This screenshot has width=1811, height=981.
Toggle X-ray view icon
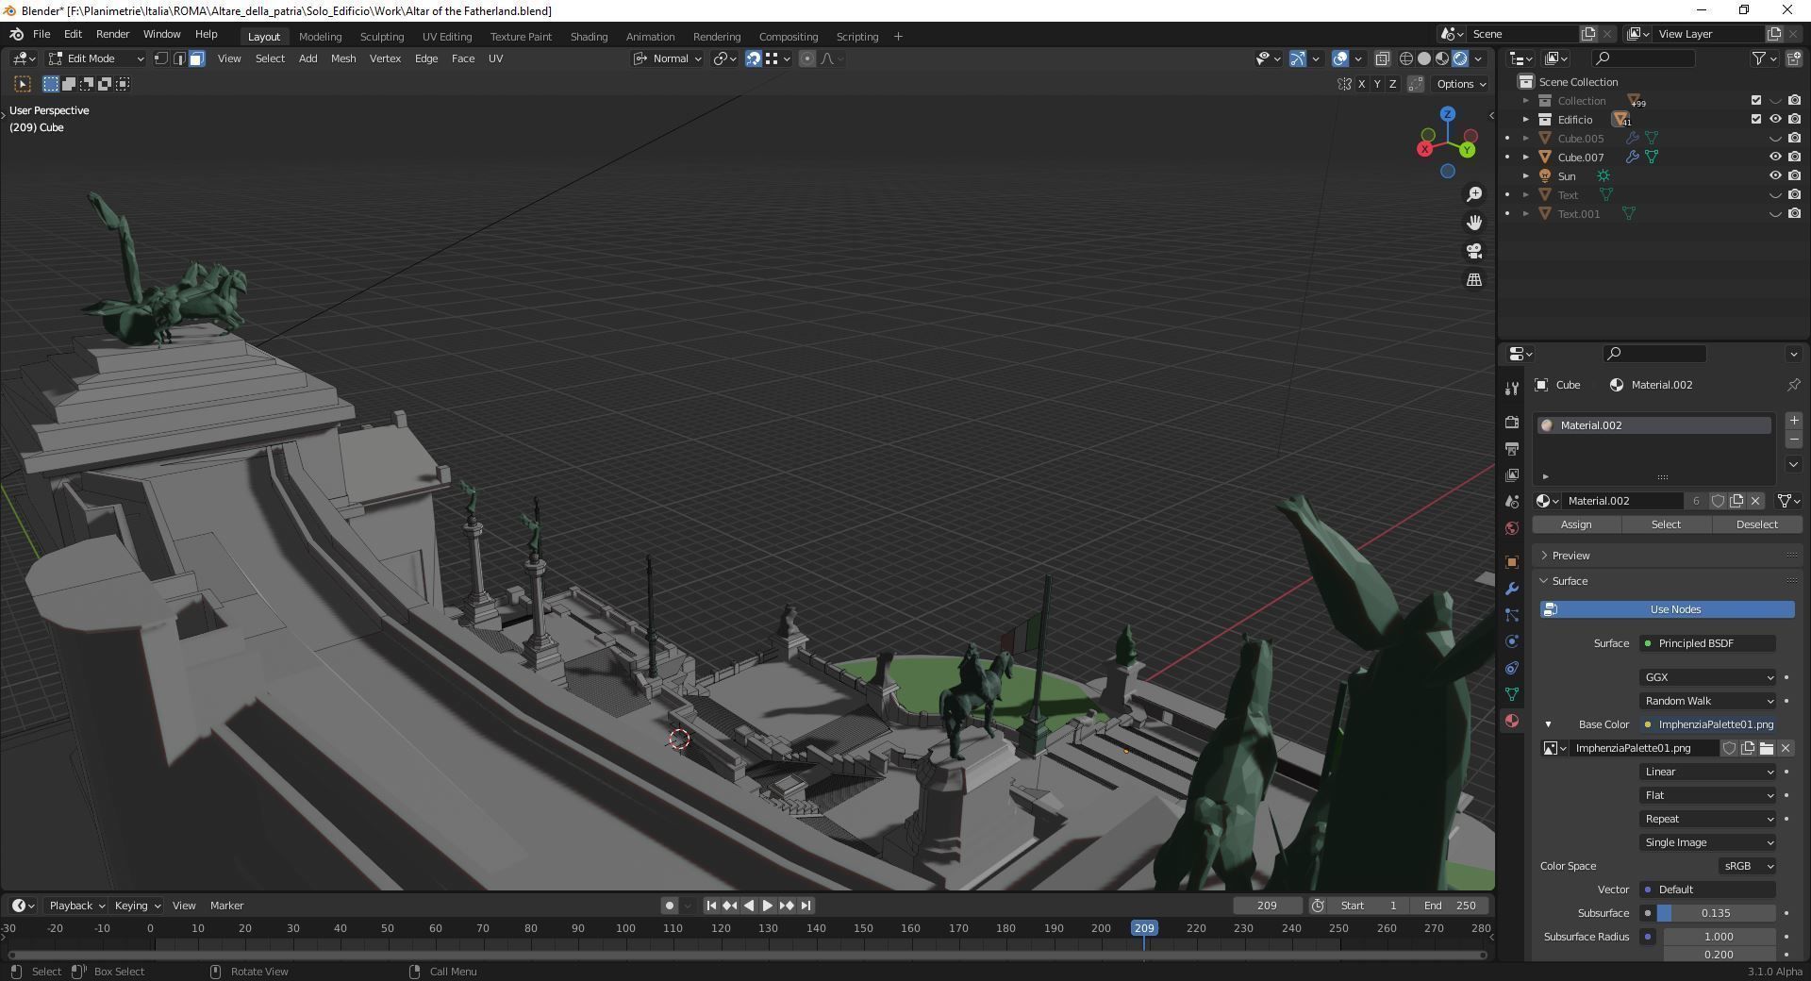point(1382,58)
